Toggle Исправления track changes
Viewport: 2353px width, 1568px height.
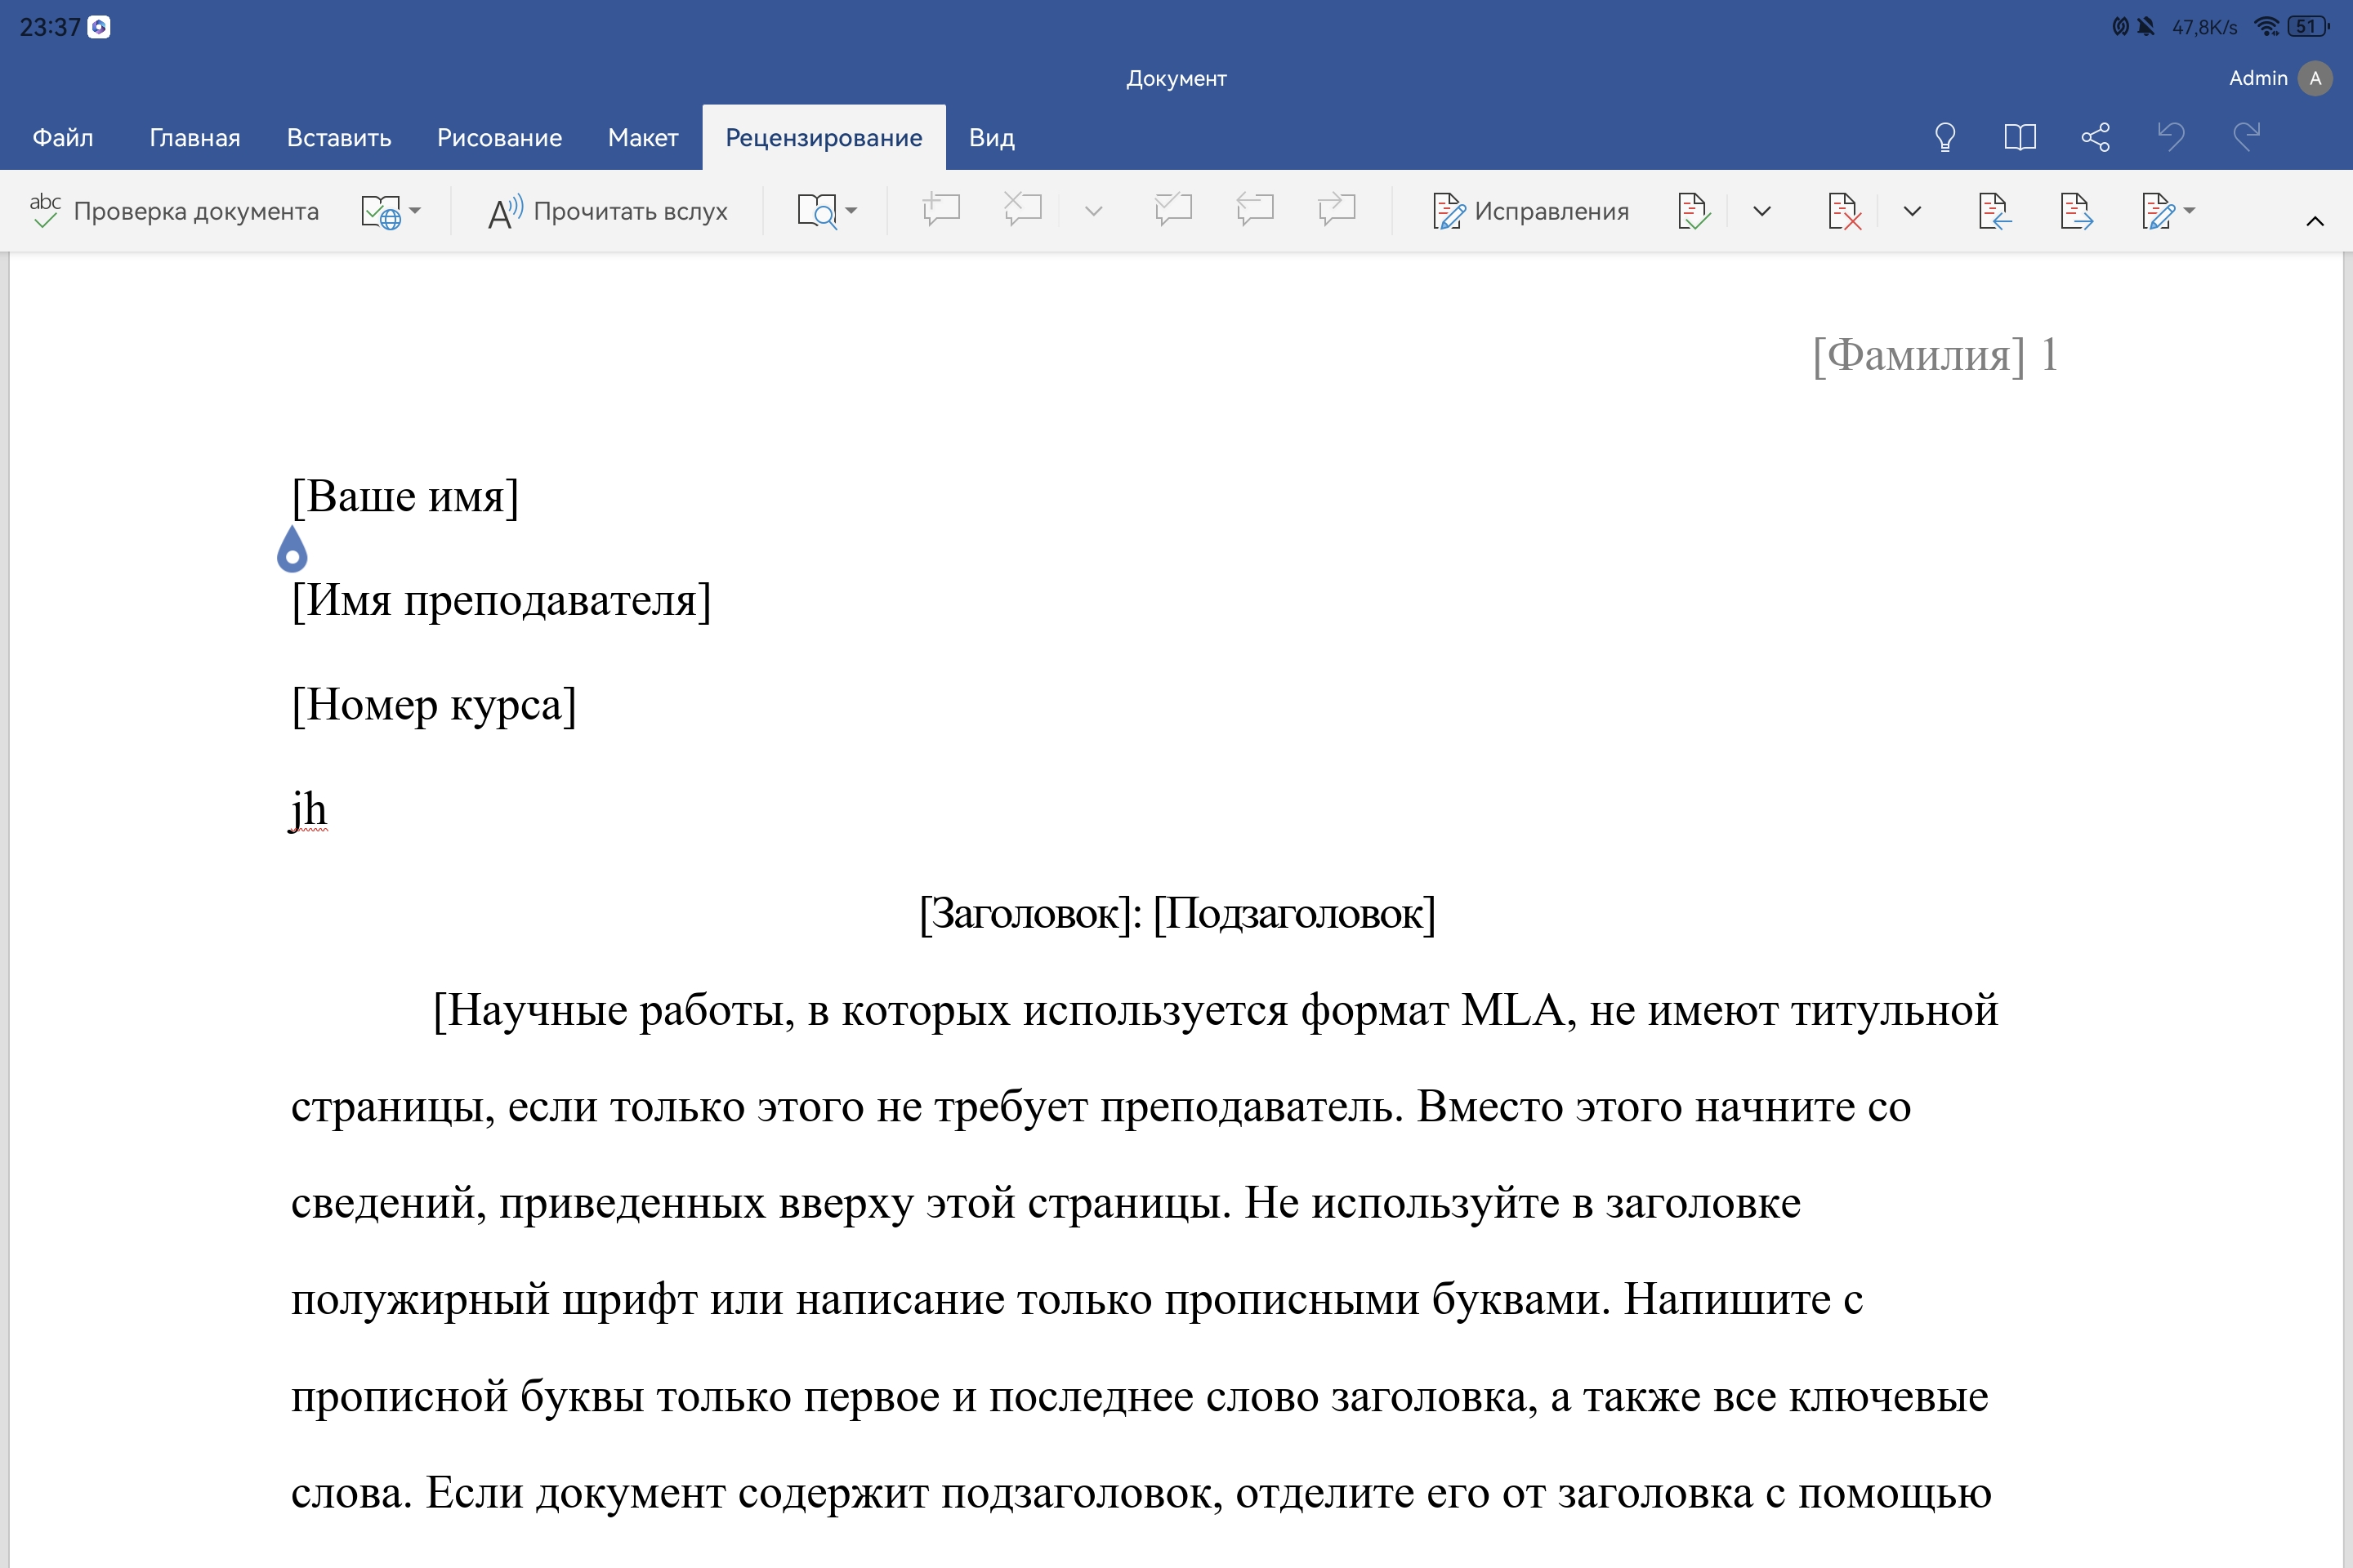click(x=1530, y=211)
